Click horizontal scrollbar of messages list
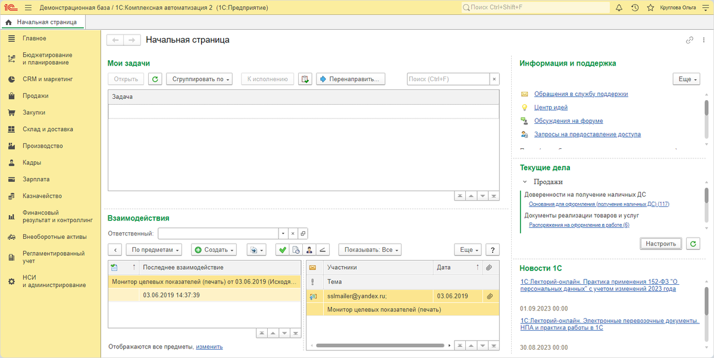The image size is (714, 358). coord(380,345)
